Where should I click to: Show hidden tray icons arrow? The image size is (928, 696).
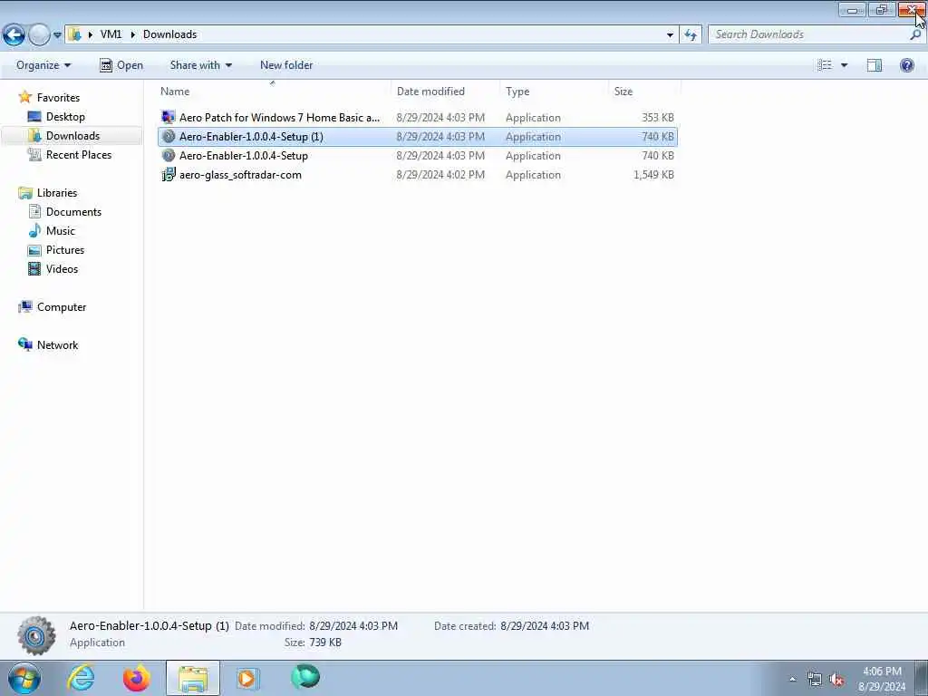[x=792, y=680]
